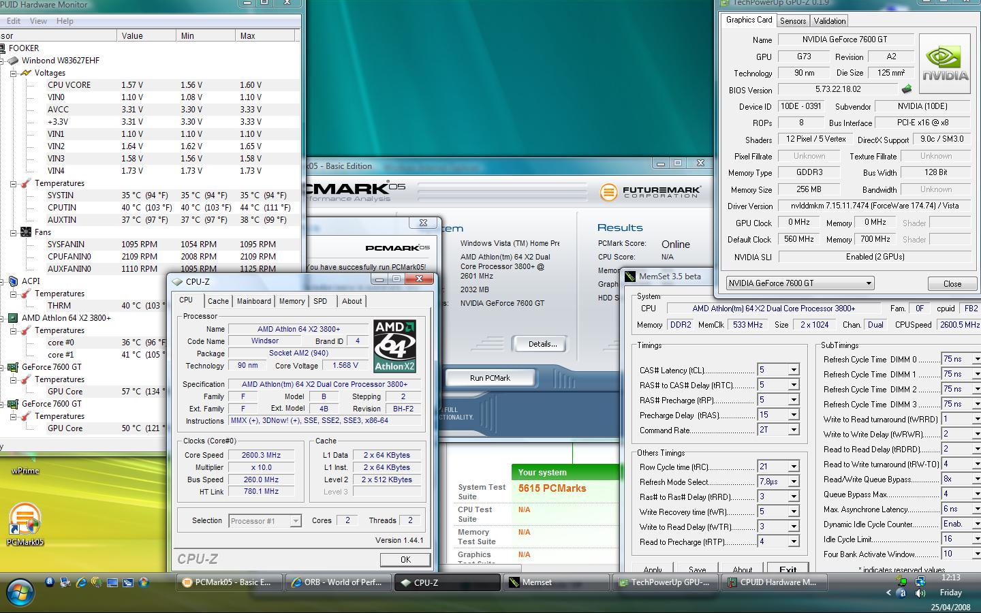Click the BIOS save chip icon in GPU-Z
981x613 pixels.
906,89
